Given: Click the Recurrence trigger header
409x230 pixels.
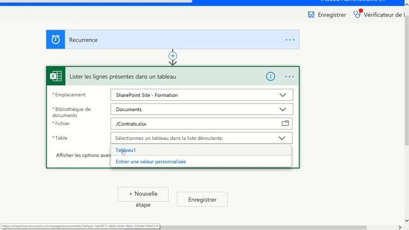Looking at the screenshot, I should tap(173, 40).
